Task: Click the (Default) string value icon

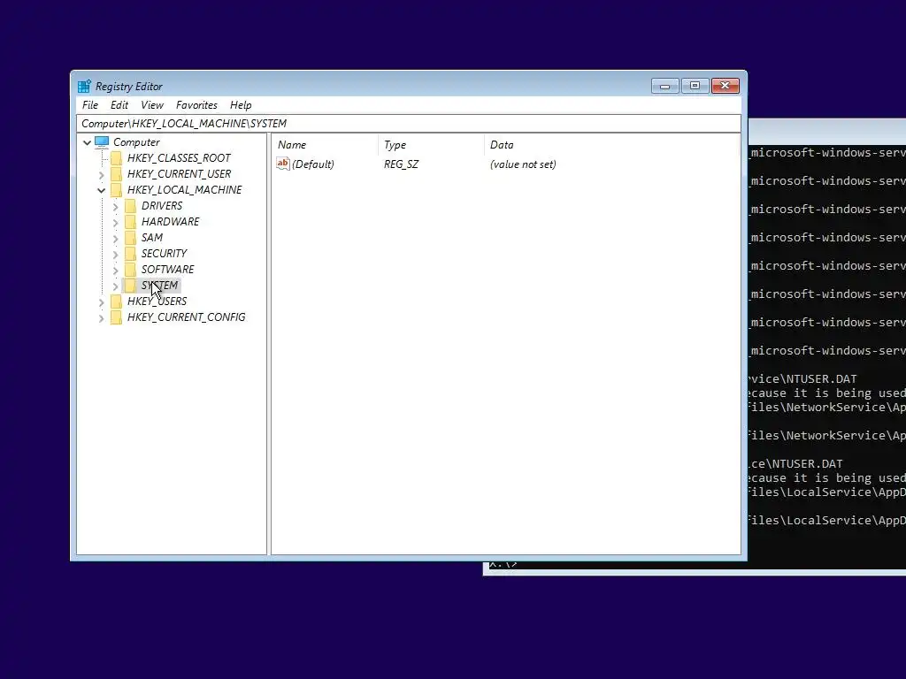Action: pyautogui.click(x=282, y=164)
